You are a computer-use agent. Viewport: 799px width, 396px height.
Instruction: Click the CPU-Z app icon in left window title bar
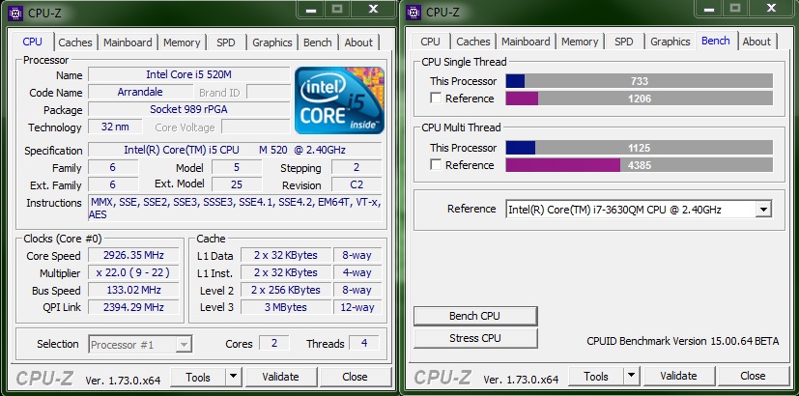16,13
